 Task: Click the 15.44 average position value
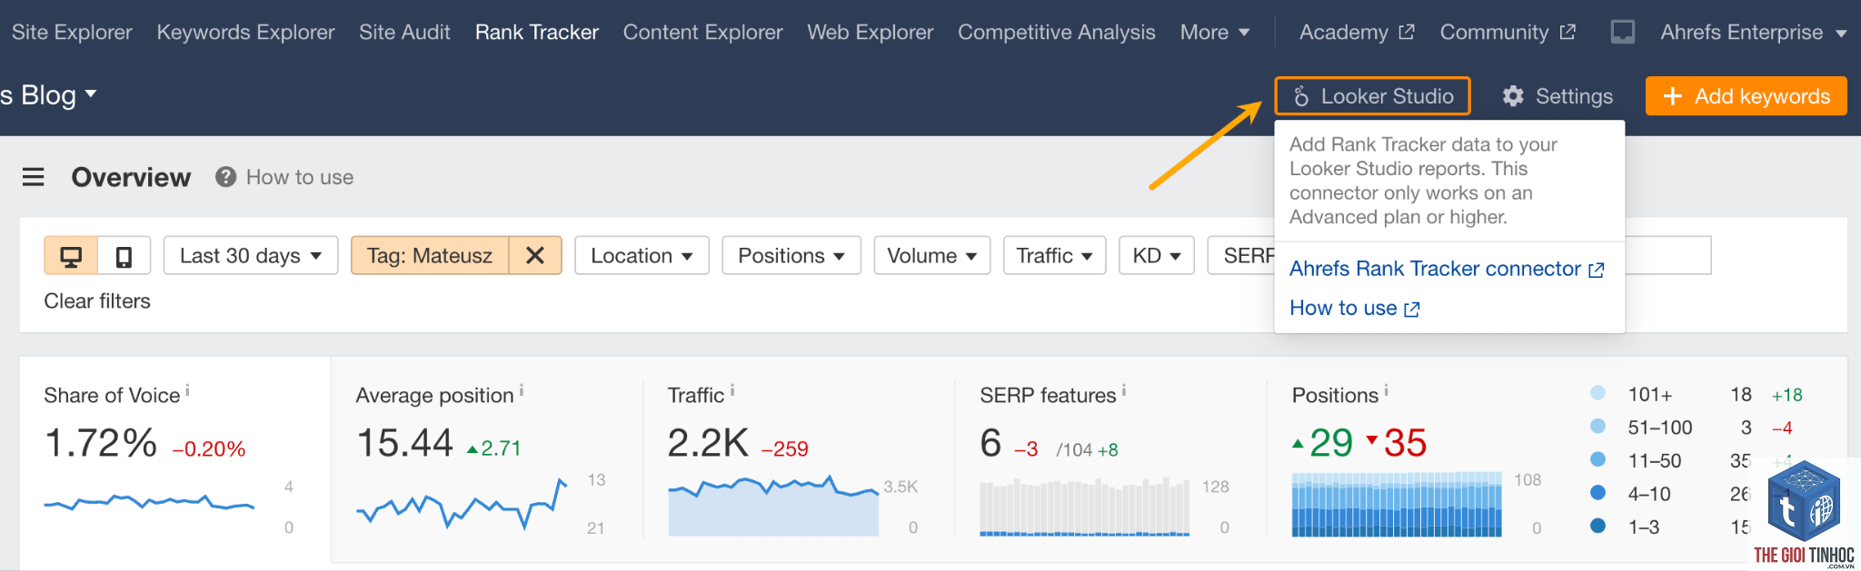(x=404, y=444)
